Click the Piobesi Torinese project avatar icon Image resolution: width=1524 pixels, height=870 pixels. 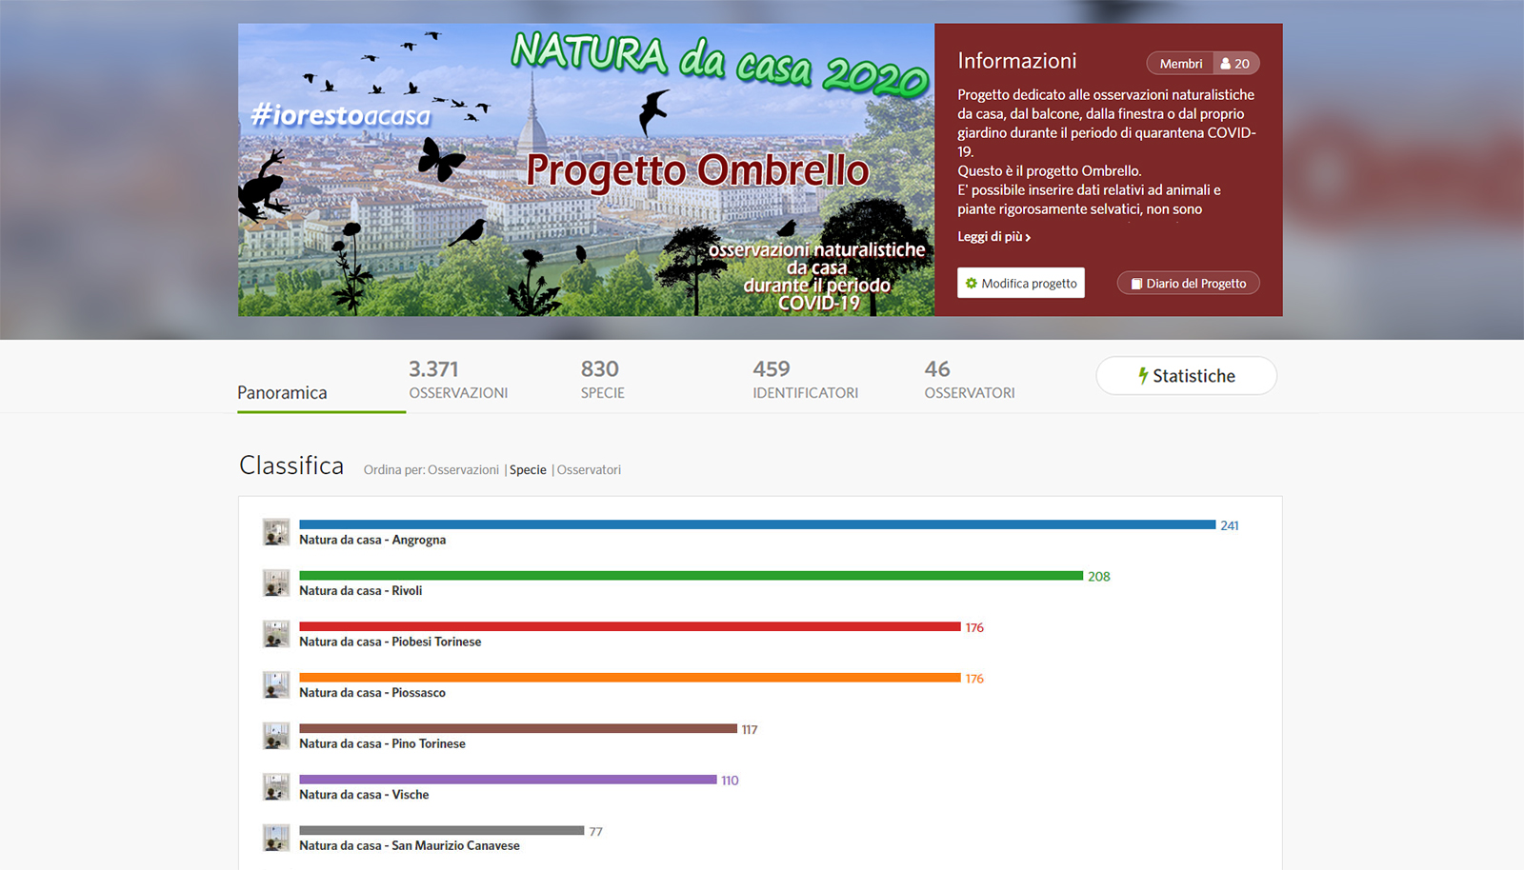click(x=276, y=634)
